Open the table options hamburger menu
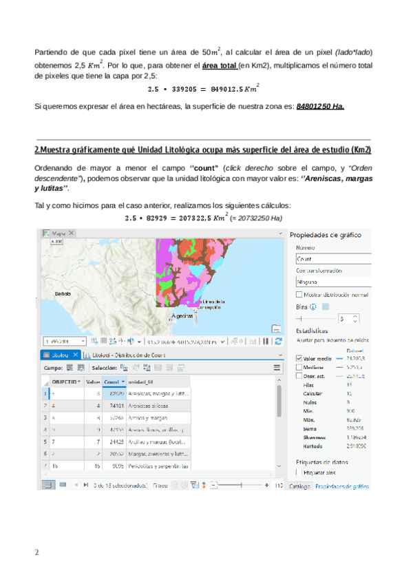Image resolution: width=413 pixels, height=584 pixels. (x=277, y=368)
